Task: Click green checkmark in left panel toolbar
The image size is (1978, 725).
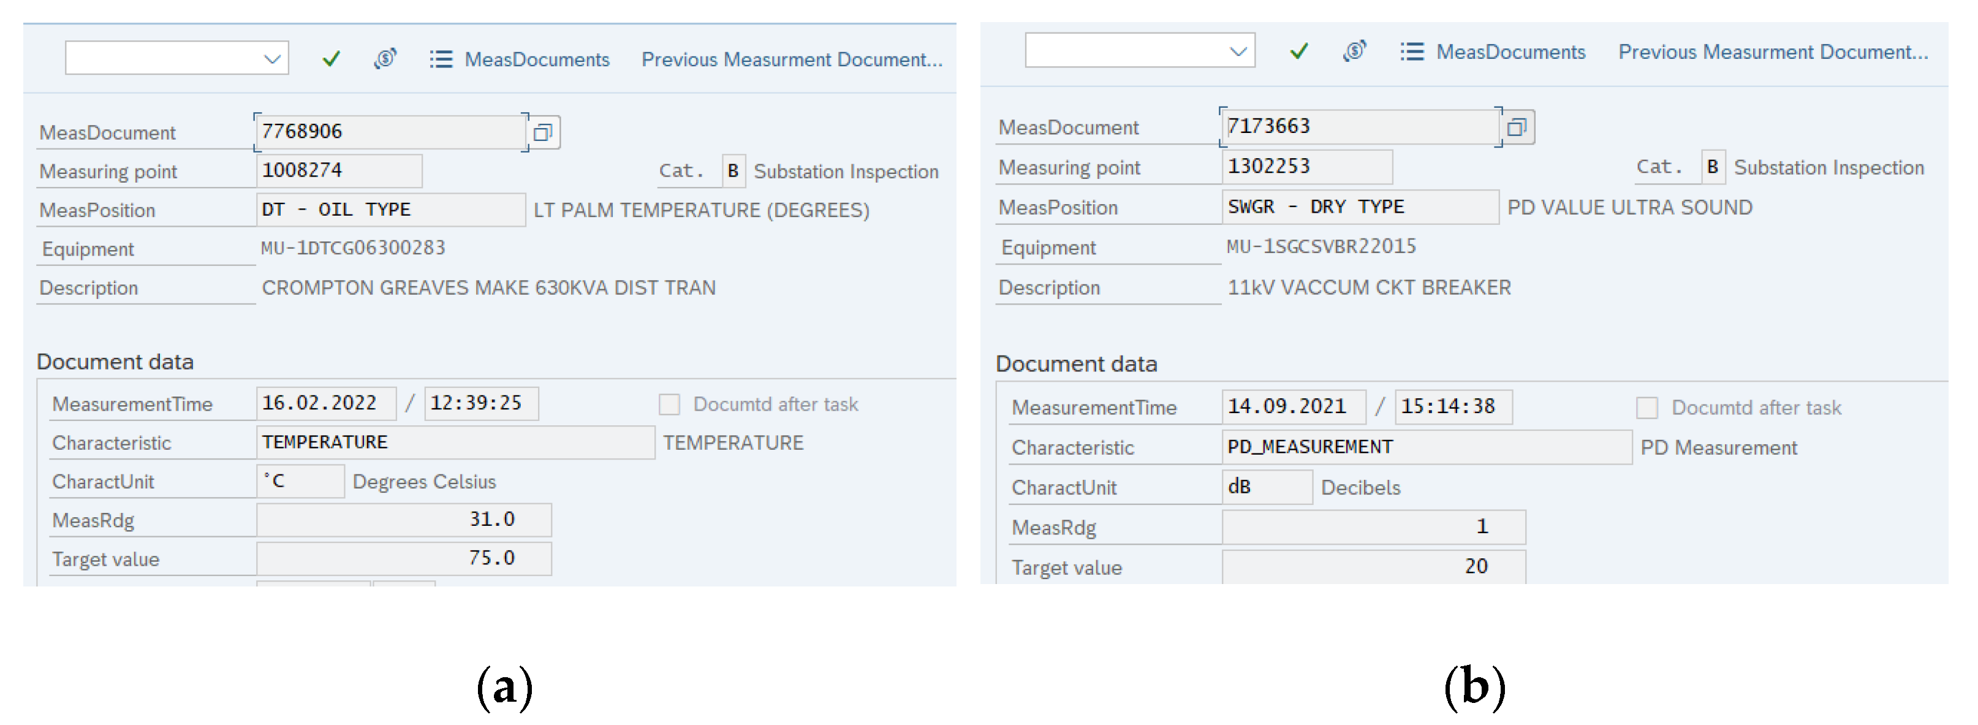Action: click(331, 59)
